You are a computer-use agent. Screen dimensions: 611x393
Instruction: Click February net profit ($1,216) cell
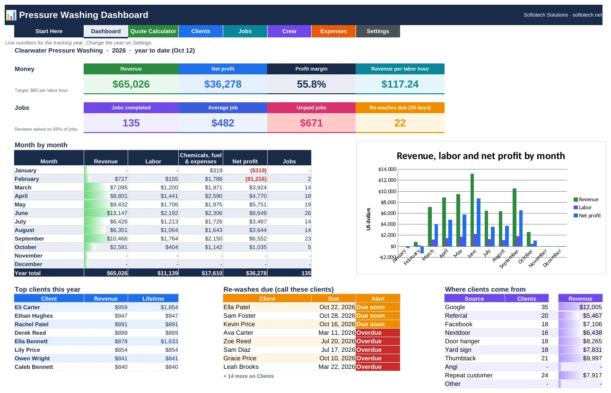(x=245, y=179)
